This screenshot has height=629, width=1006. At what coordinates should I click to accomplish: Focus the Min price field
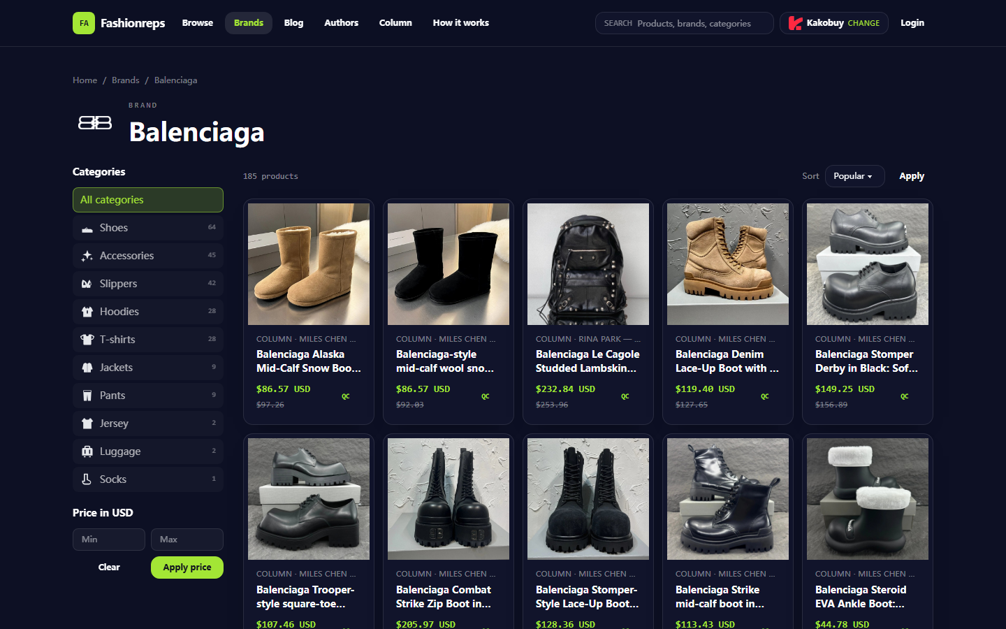click(x=109, y=540)
